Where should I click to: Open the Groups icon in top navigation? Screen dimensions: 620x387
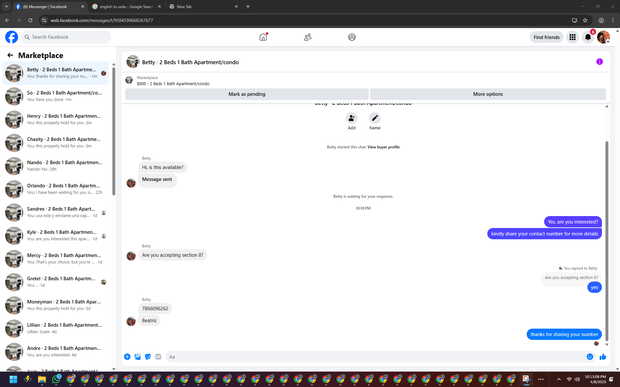(x=352, y=37)
